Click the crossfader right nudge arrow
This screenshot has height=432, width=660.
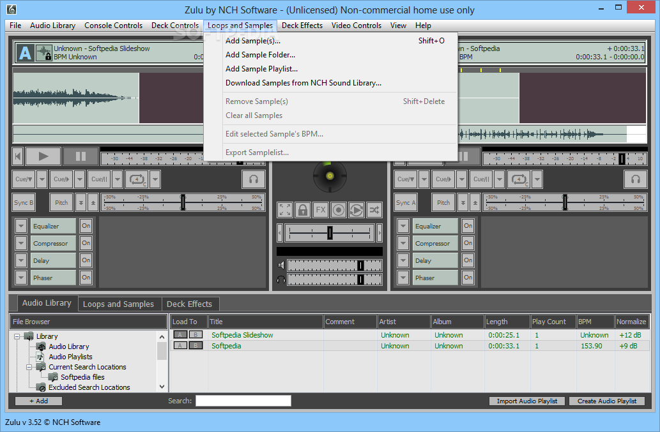pos(380,232)
